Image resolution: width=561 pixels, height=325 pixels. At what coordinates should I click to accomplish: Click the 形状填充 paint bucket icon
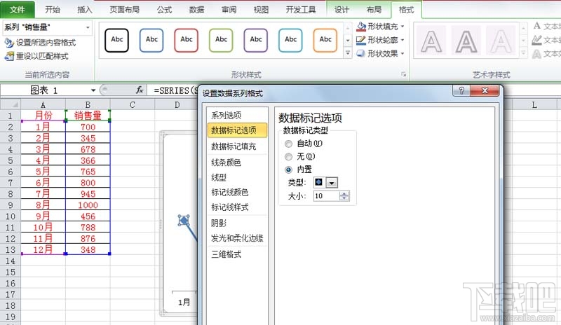pyautogui.click(x=361, y=27)
